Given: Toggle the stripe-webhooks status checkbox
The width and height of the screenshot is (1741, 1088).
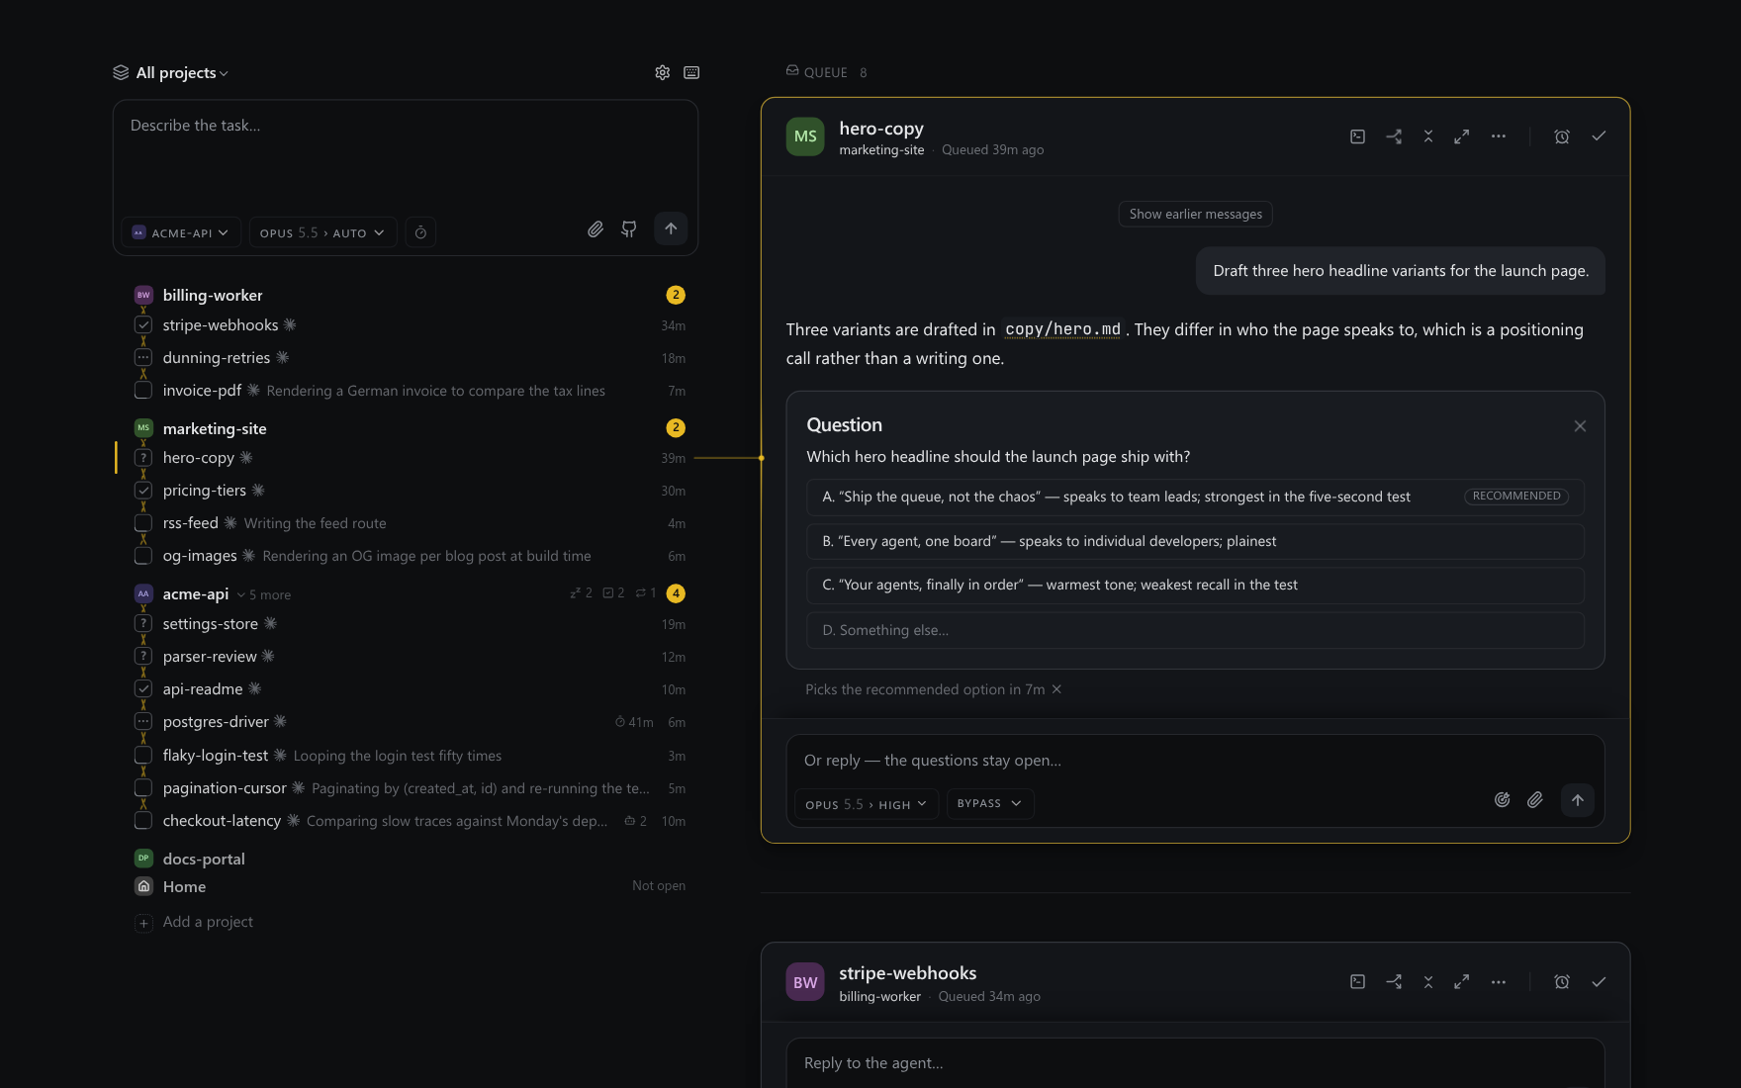Looking at the screenshot, I should click(143, 325).
